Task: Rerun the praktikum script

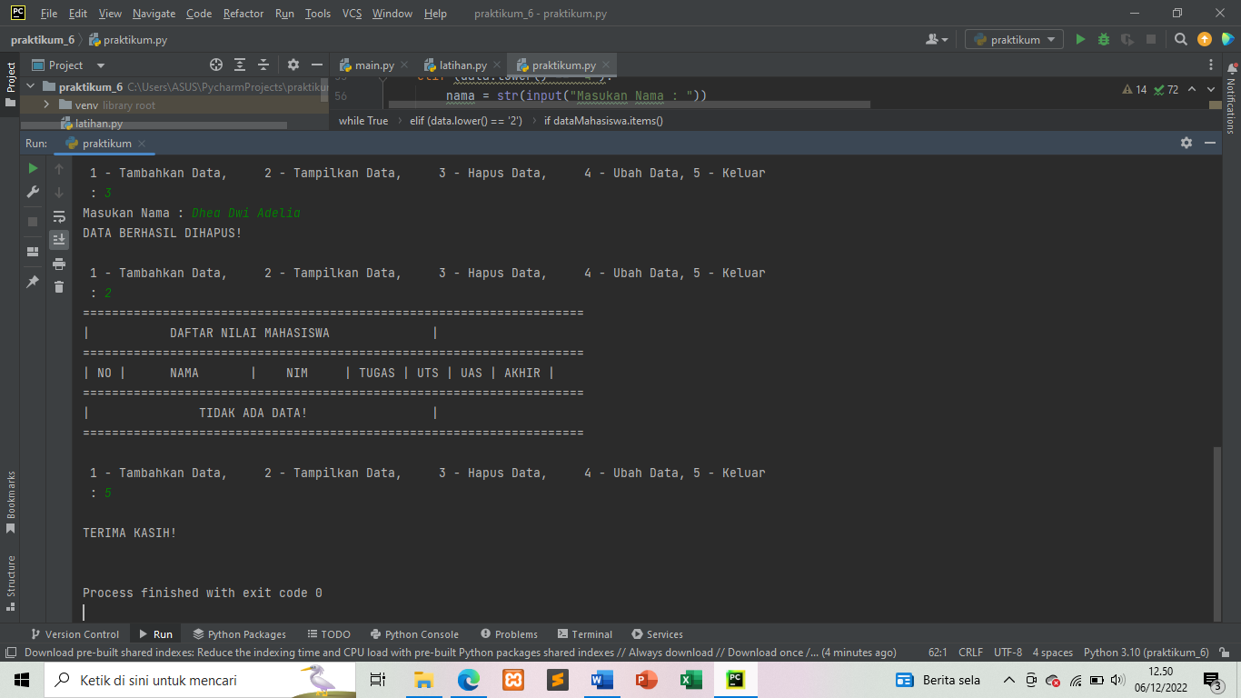Action: [32, 169]
